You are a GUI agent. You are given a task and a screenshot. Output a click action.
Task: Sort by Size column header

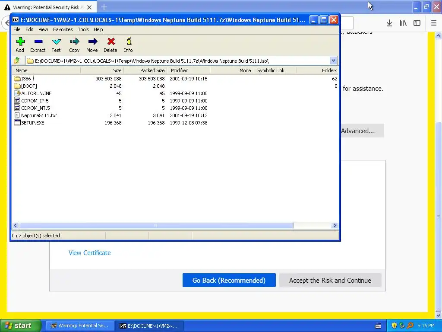(102, 70)
